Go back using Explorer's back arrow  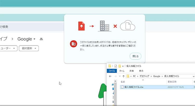pos(110,76)
